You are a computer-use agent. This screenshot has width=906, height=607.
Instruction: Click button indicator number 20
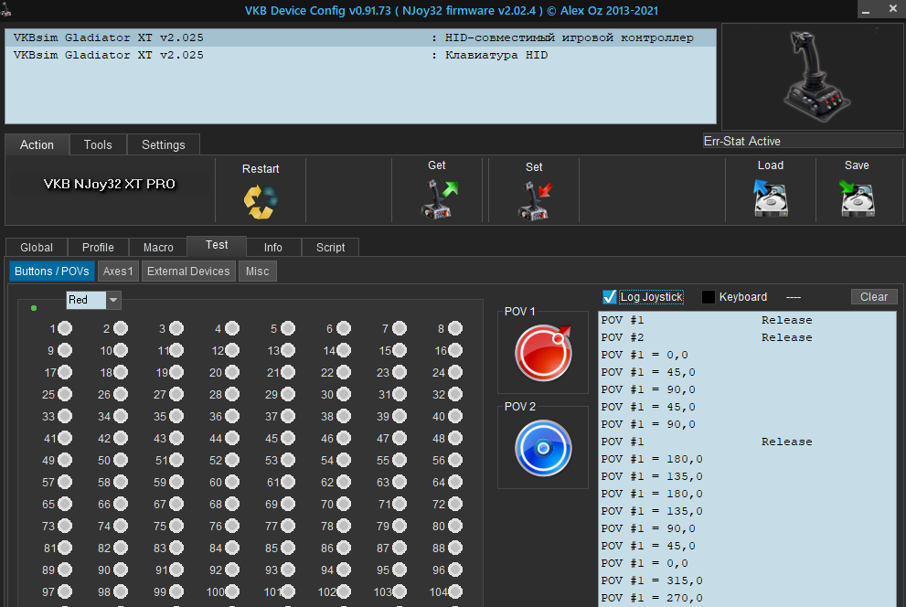coord(232,372)
